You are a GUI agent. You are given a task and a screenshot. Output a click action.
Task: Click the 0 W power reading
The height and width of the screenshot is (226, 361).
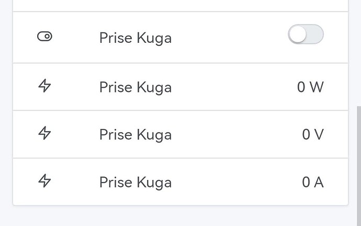pyautogui.click(x=310, y=87)
